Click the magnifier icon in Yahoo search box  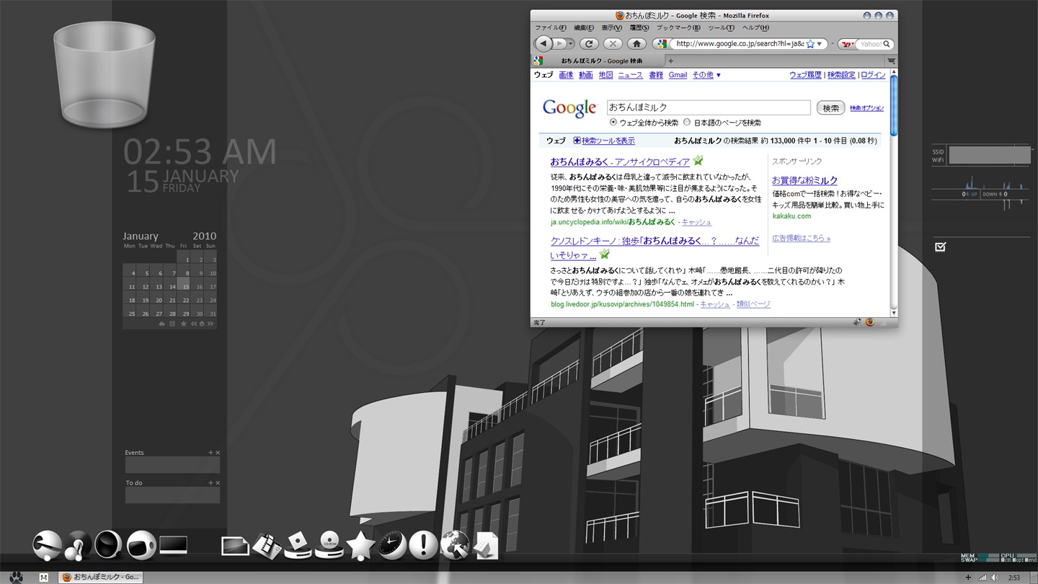(887, 44)
